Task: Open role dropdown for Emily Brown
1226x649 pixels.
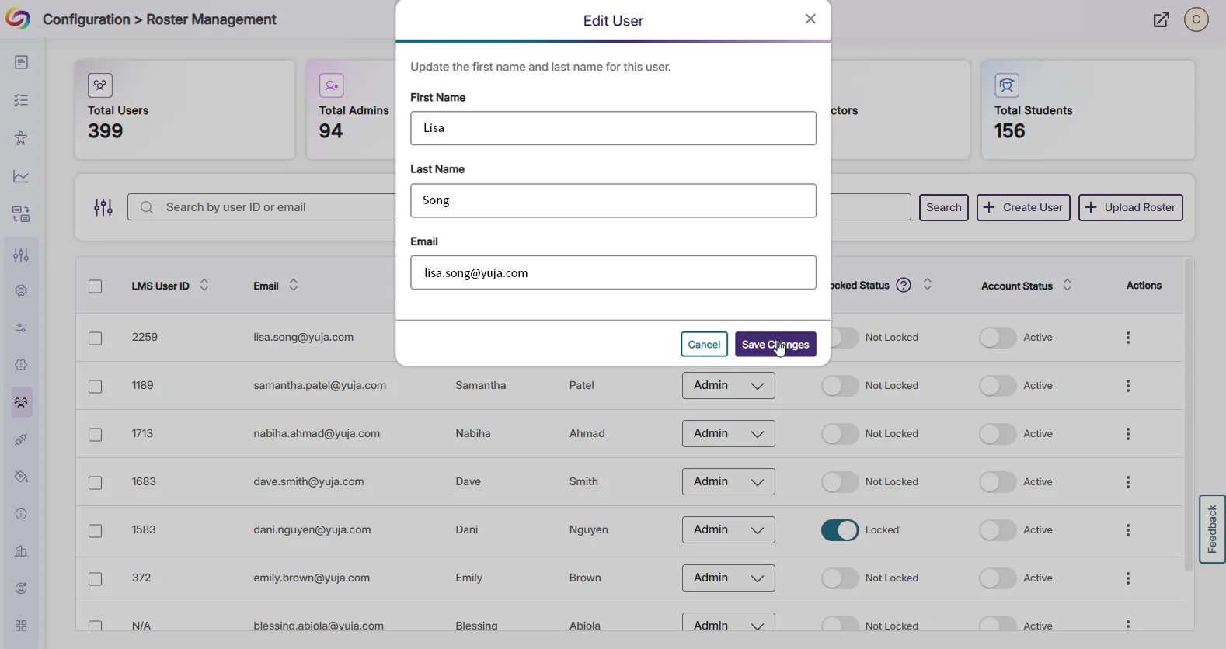Action: (x=728, y=578)
